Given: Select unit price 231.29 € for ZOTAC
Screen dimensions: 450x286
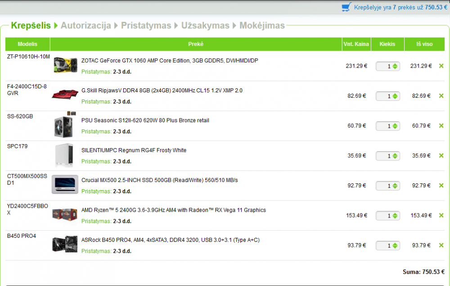Looking at the screenshot, I should click(x=356, y=66).
